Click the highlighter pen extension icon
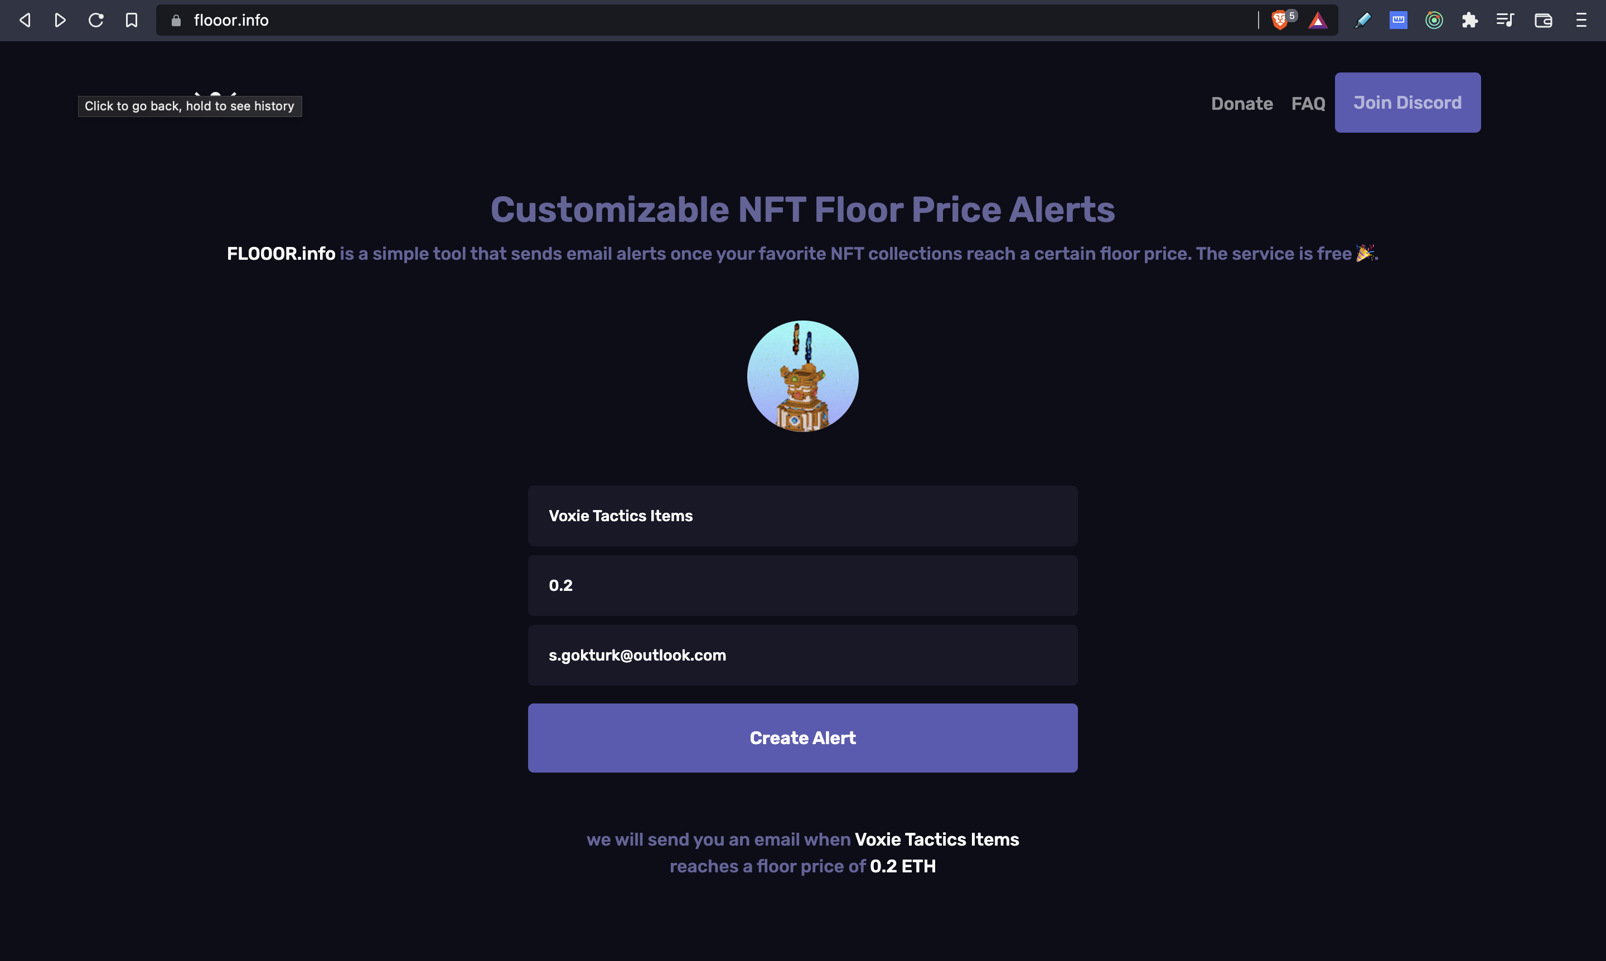Image resolution: width=1606 pixels, height=961 pixels. coord(1362,20)
